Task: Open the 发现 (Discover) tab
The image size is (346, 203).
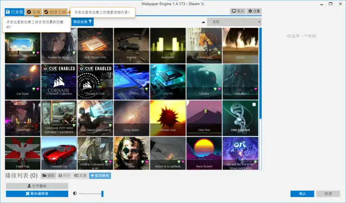Action: (34, 12)
